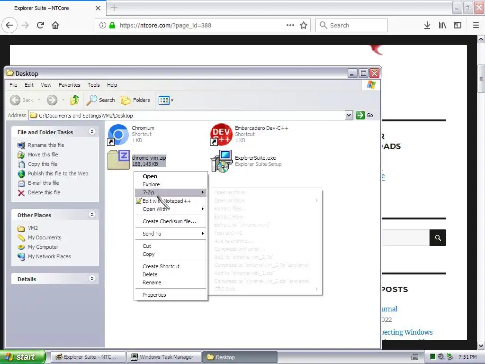Choose Create Shortcut
The image size is (485, 364).
coord(171,266)
